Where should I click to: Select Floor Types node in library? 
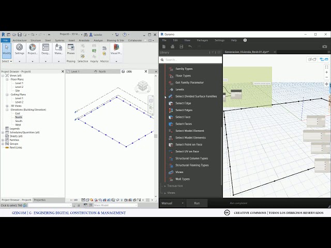(183, 76)
